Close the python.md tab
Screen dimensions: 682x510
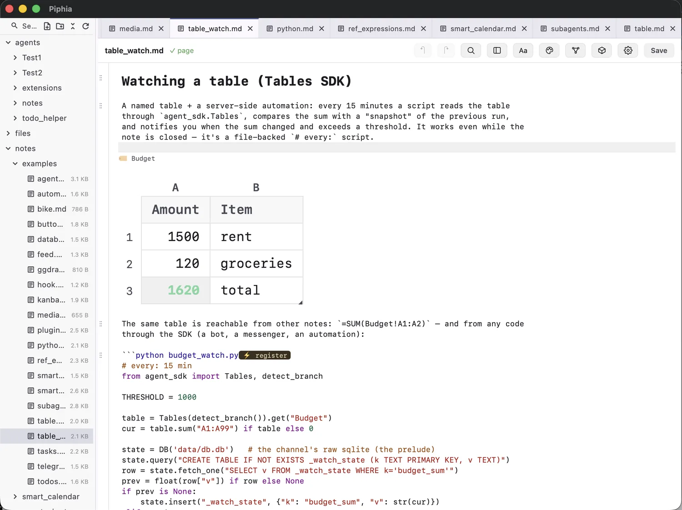[x=321, y=29]
